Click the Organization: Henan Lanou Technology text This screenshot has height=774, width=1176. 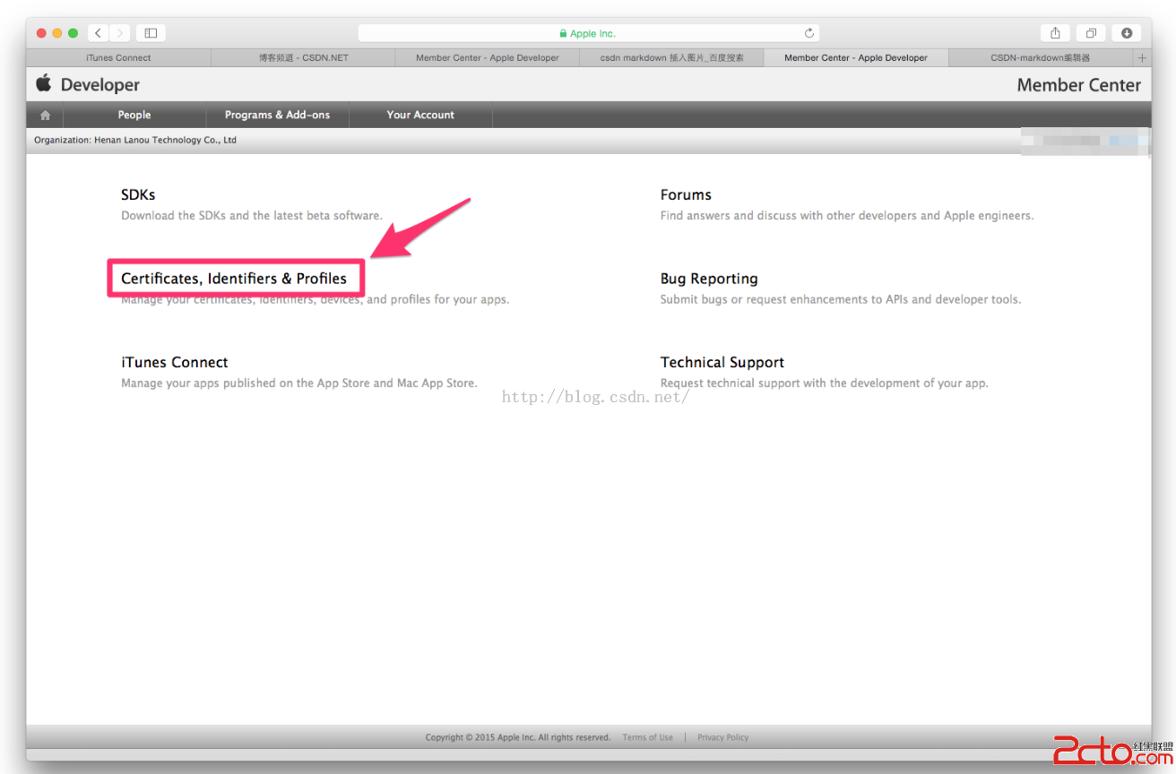pyautogui.click(x=135, y=140)
